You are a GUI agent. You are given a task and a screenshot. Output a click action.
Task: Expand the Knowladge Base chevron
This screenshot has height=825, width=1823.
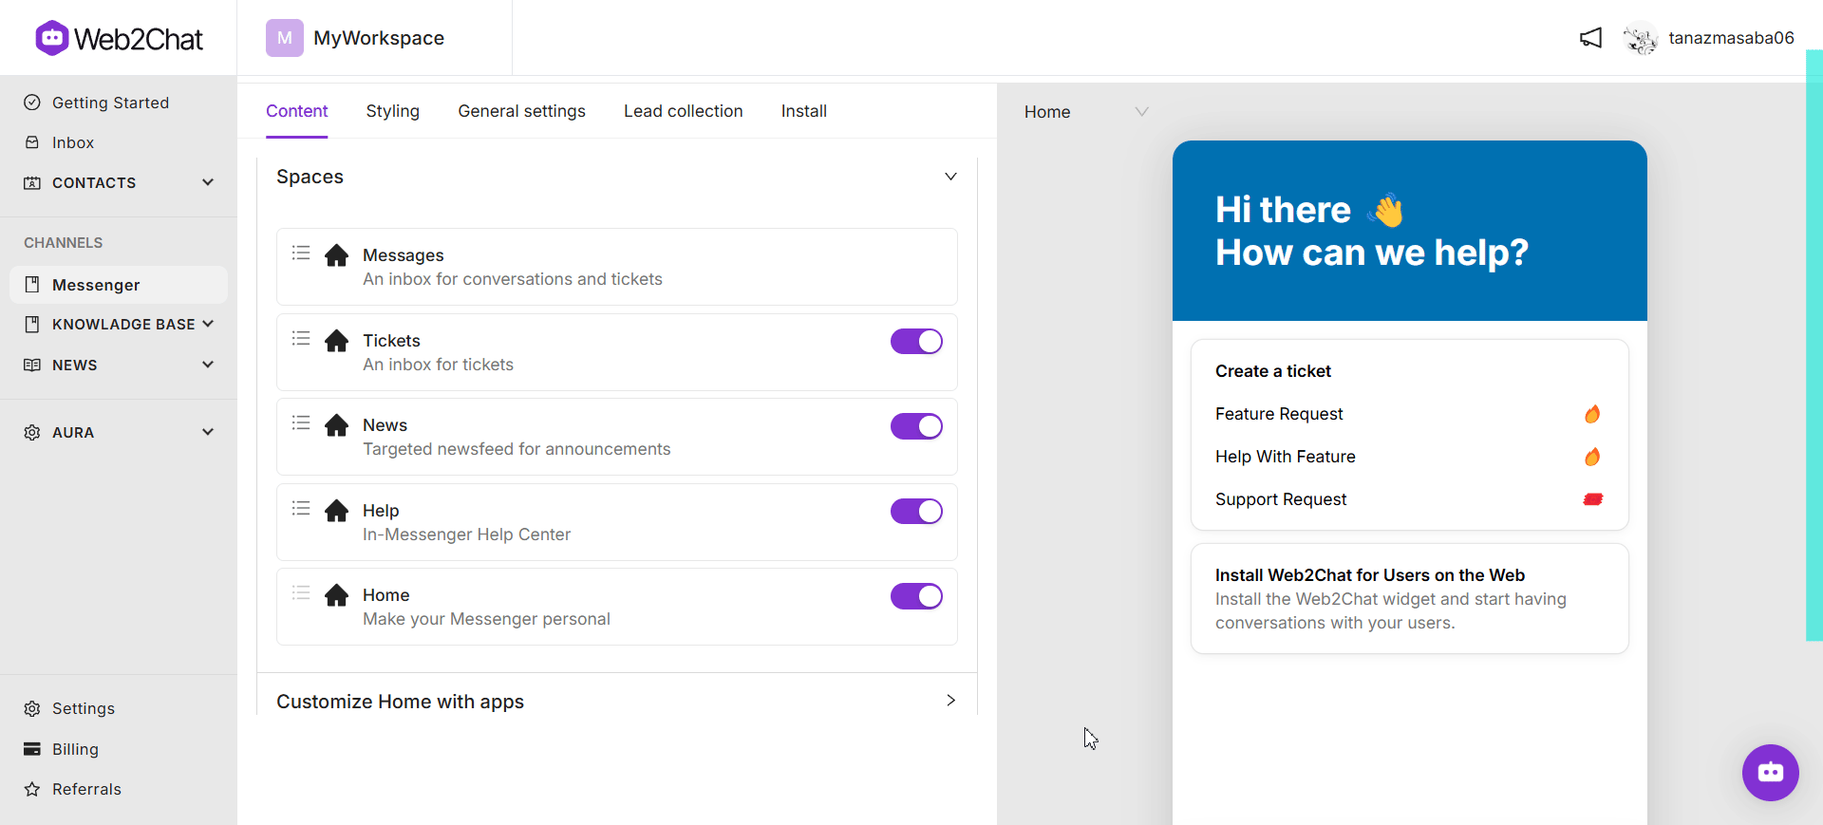[208, 324]
